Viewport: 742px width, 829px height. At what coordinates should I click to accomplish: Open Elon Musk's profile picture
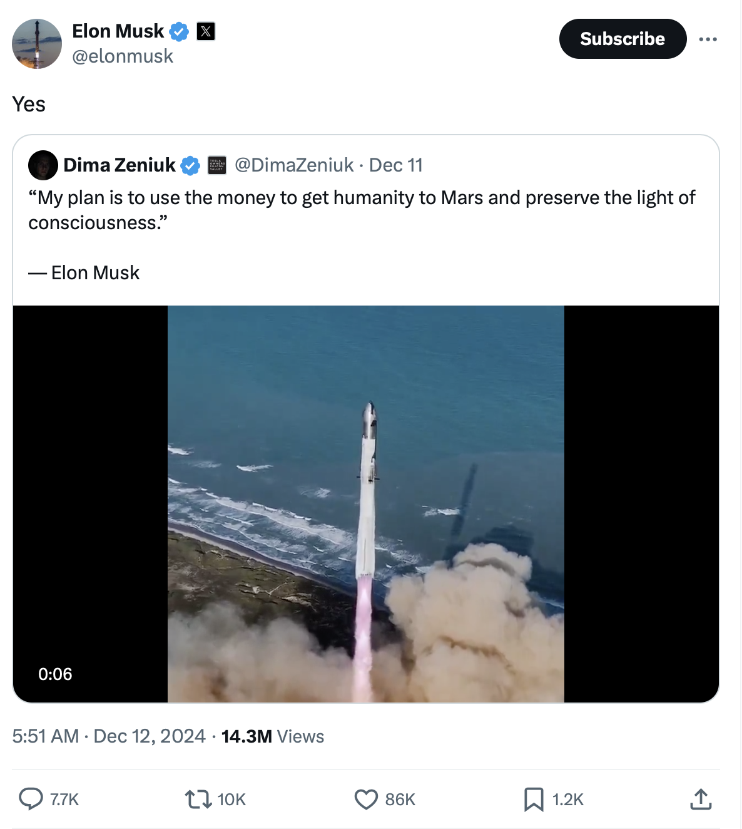[x=37, y=44]
